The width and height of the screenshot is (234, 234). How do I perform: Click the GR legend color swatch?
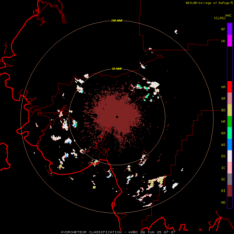pos(230,99)
